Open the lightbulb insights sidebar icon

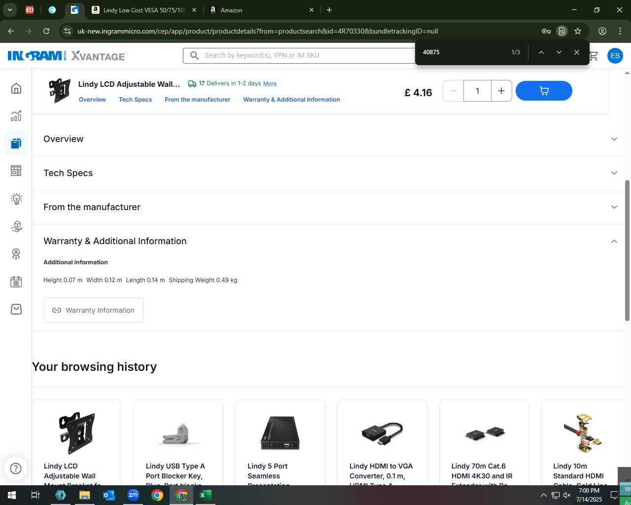(16, 199)
